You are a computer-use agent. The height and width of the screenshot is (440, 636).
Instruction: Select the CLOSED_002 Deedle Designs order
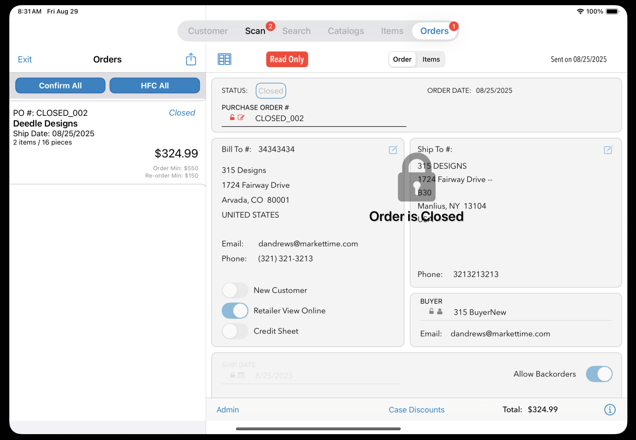point(107,143)
